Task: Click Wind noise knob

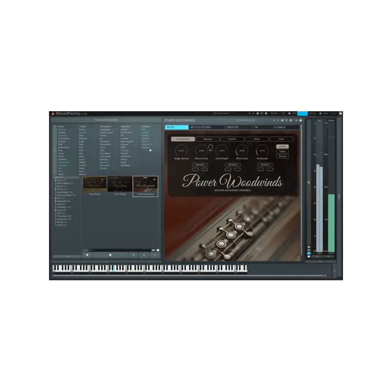Action: [x=242, y=151]
